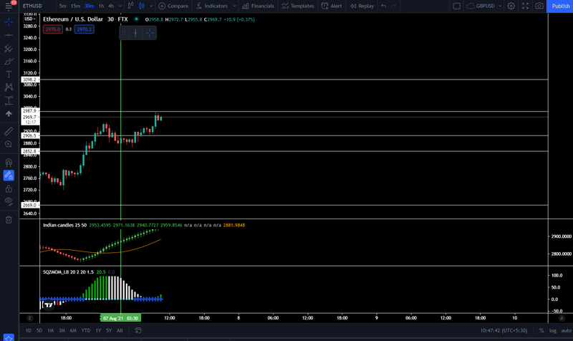Activate the zoom in tool
This screenshot has height=341, width=573.
coord(9,145)
